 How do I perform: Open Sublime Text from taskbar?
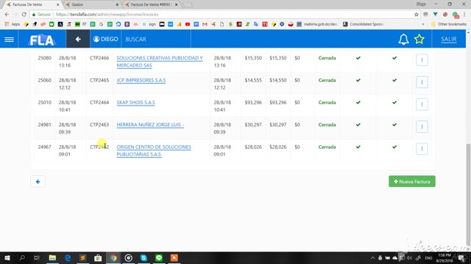point(82,257)
